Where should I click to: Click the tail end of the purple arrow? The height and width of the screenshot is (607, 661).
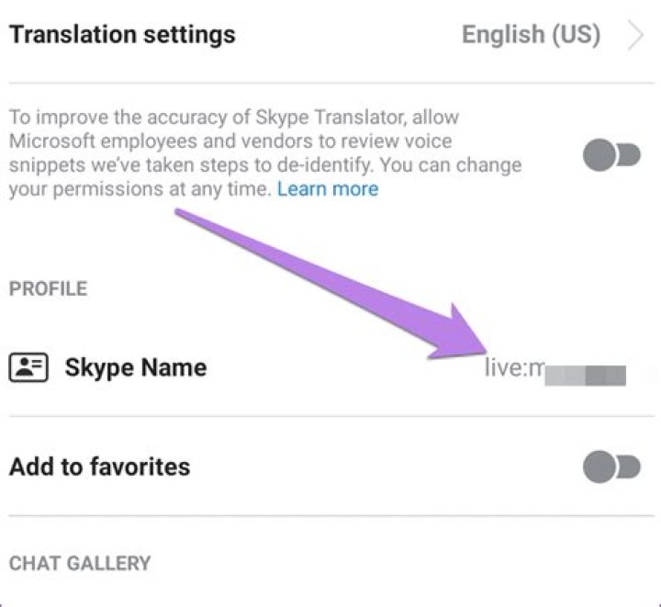click(x=179, y=213)
